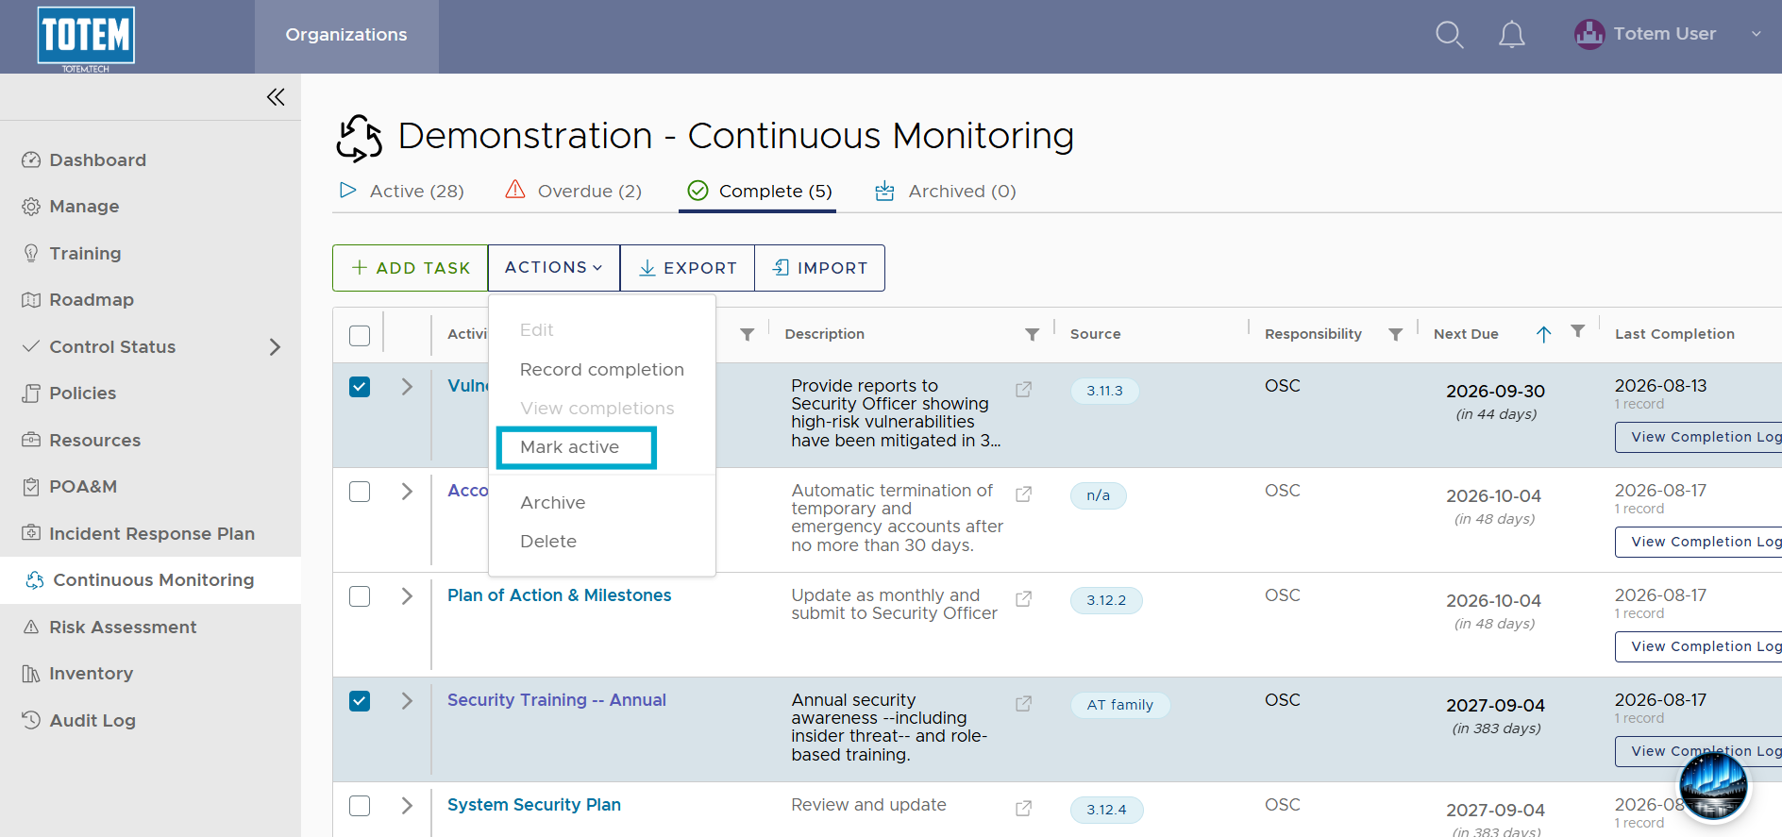Click the Totem User avatar icon
This screenshot has height=837, width=1782.
click(1589, 34)
